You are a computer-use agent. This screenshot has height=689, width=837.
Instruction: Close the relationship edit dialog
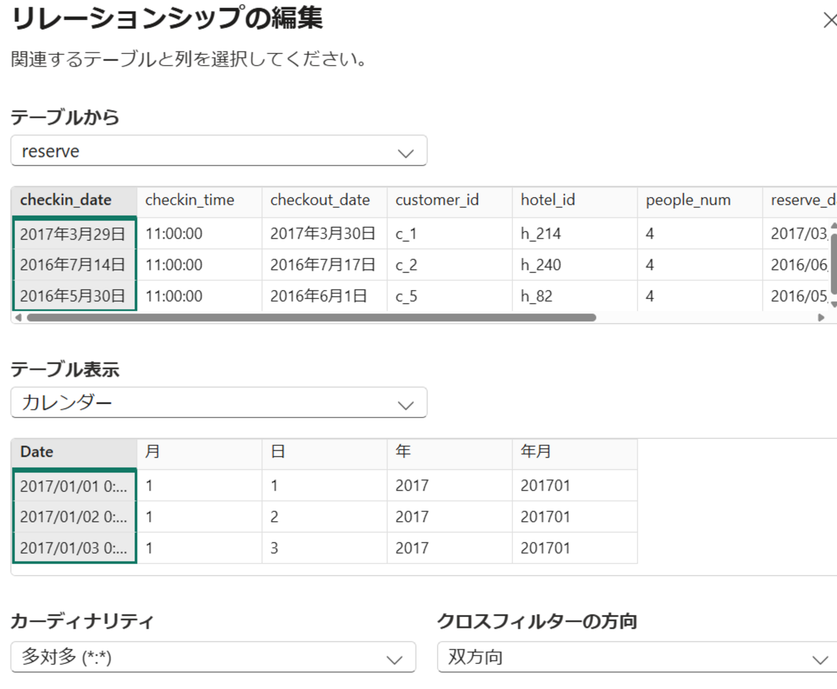[x=829, y=21]
